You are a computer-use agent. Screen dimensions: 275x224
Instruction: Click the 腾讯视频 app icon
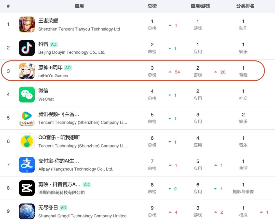point(27,118)
